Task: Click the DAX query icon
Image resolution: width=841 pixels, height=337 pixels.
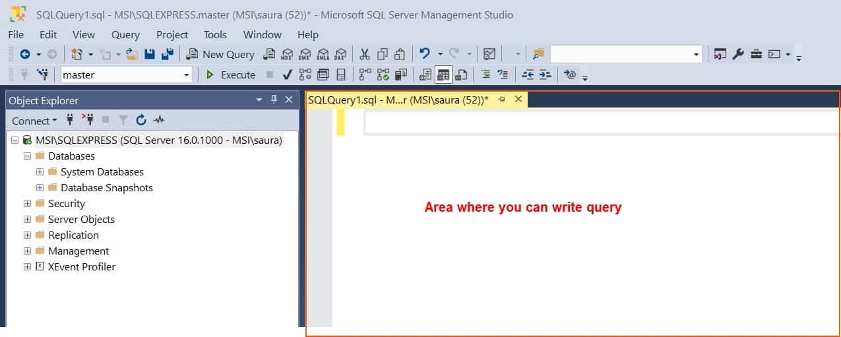Action: click(340, 54)
